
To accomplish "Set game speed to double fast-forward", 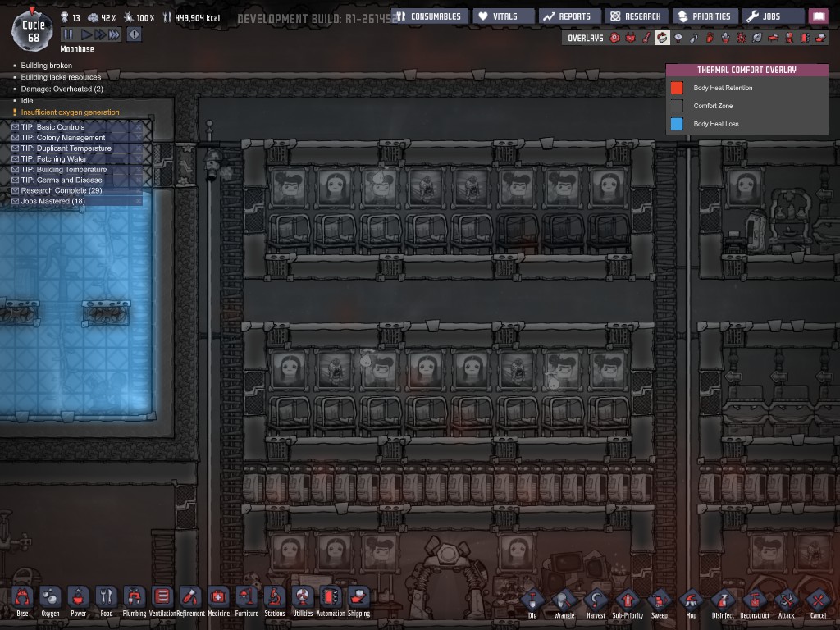I will pyautogui.click(x=99, y=34).
